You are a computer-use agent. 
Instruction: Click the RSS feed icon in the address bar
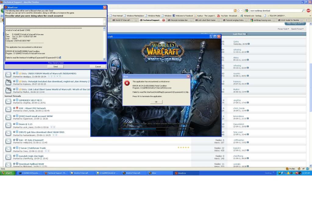[235, 11]
